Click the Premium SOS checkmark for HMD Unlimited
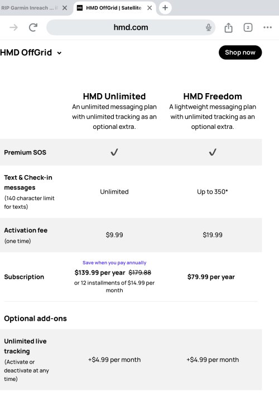 point(114,152)
